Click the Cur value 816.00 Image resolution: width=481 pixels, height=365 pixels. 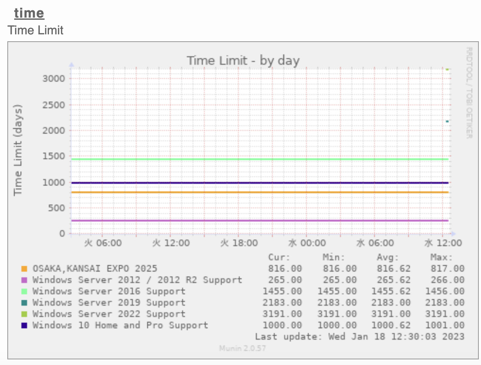(x=285, y=269)
